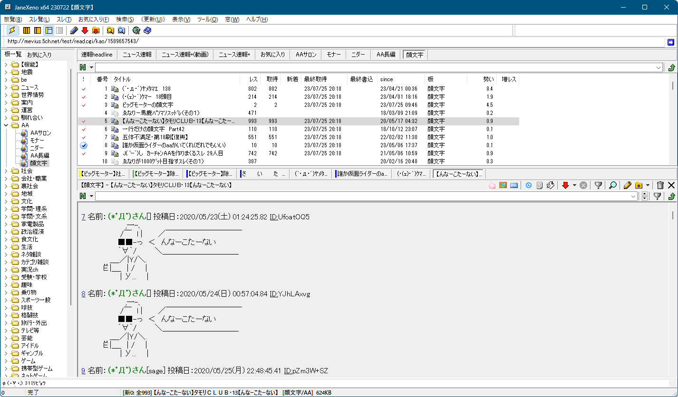Click the star folder favorites icon

639,185
